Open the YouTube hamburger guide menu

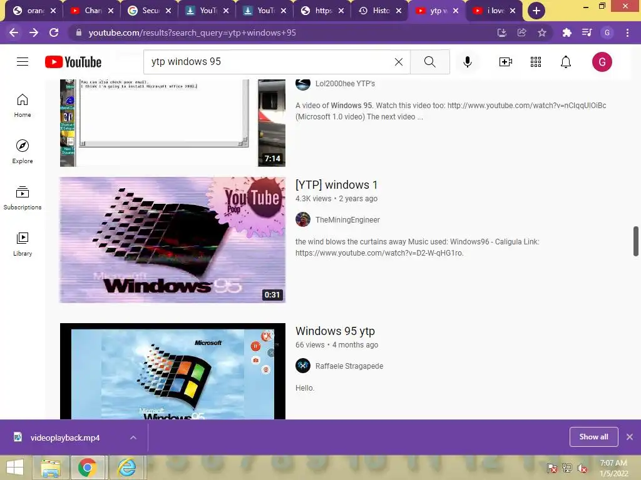23,62
